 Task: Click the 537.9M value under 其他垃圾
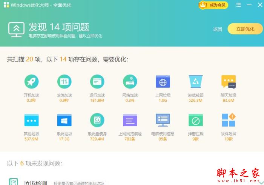coord(31,139)
